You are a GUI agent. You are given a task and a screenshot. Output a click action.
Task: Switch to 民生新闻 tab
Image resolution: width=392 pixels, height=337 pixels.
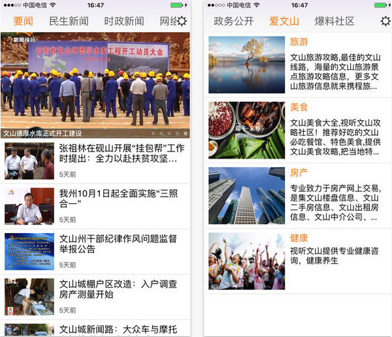69,22
